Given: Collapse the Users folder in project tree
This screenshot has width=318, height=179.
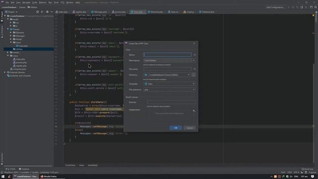Looking at the screenshot, I should [x=11, y=42].
